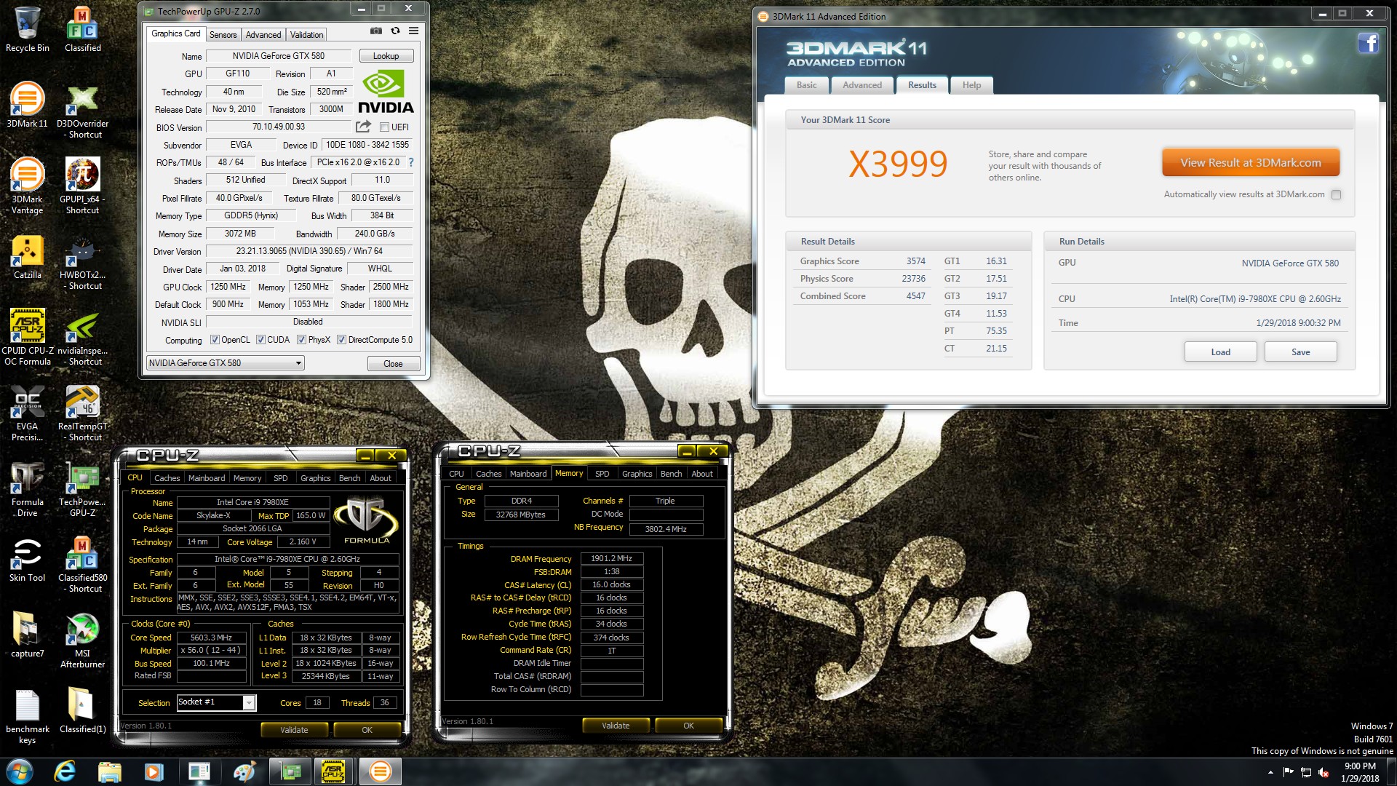Click the taskbar clock showing 9:00 PM
Image resolution: width=1397 pixels, height=786 pixels.
click(x=1360, y=772)
